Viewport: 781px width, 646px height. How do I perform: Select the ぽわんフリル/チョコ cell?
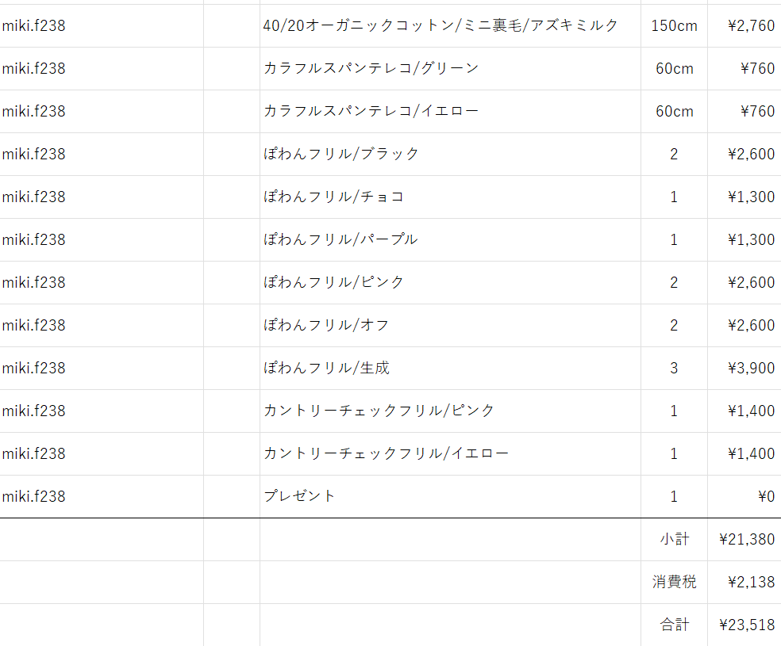coord(450,197)
